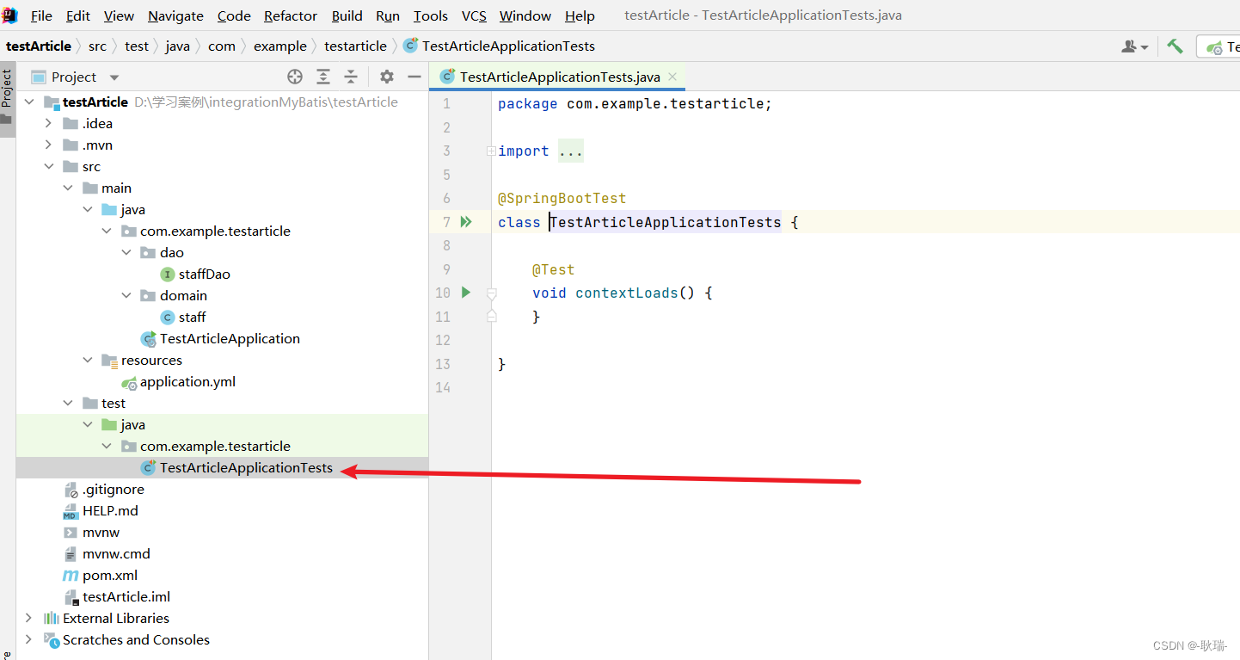The height and width of the screenshot is (660, 1240).
Task: Expand External Libraries node
Action: pyautogui.click(x=29, y=618)
